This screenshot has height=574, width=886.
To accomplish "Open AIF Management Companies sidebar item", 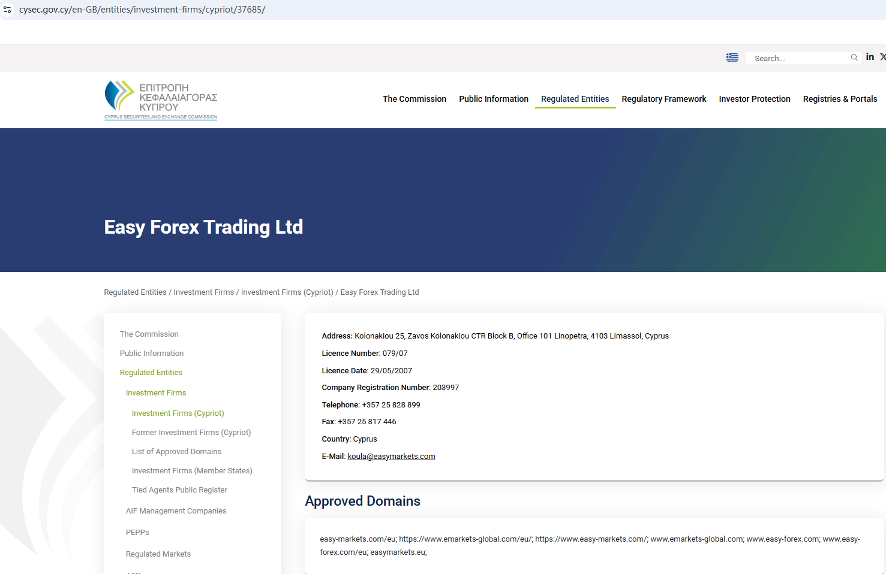I will point(176,511).
